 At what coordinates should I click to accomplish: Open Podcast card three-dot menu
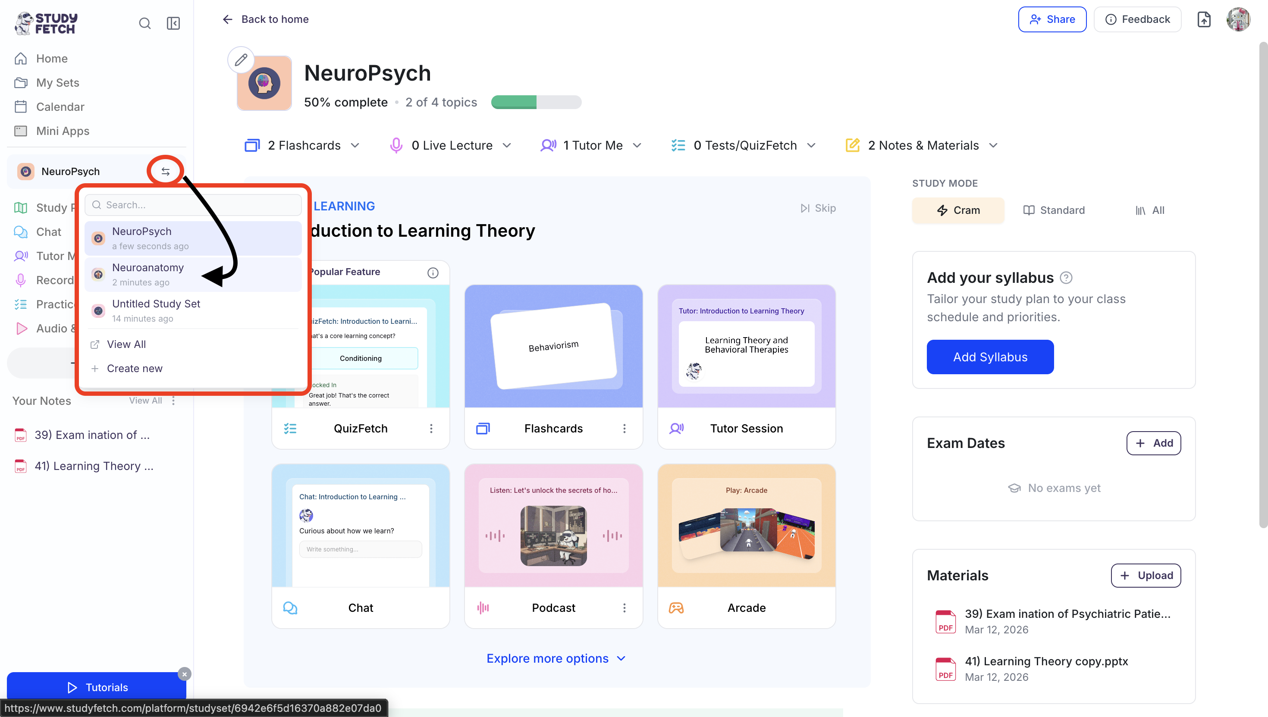(x=624, y=607)
